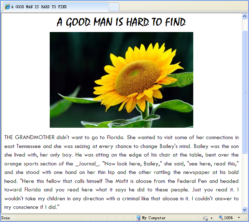
Task: Click the 'Done' status text
Action: (x=6, y=218)
